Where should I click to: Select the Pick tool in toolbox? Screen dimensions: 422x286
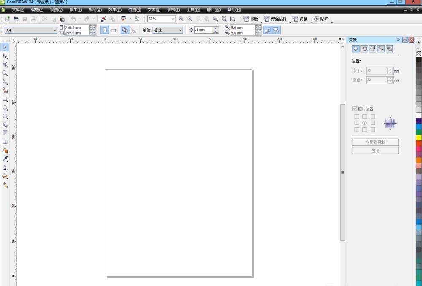[x=5, y=47]
